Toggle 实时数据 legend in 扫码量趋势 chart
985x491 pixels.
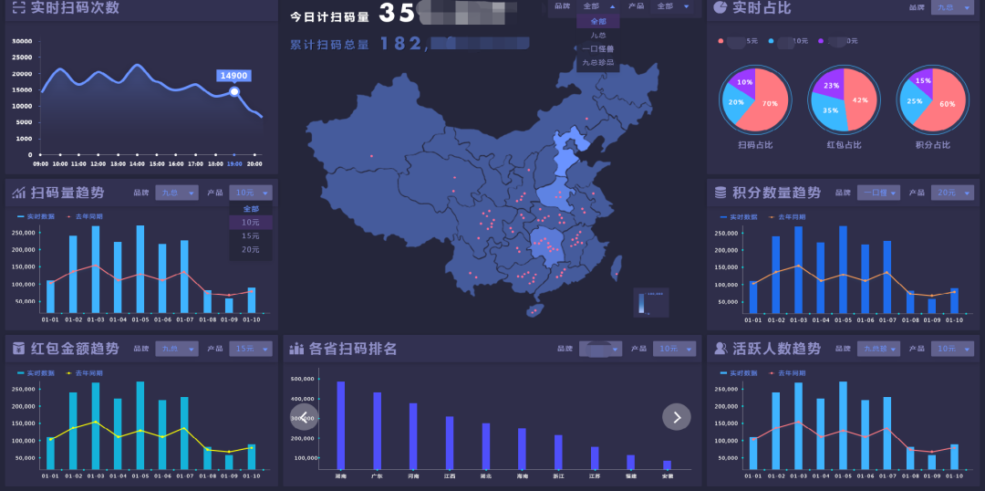pos(36,217)
